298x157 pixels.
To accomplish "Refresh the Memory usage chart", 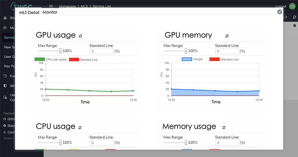I will 224,127.
